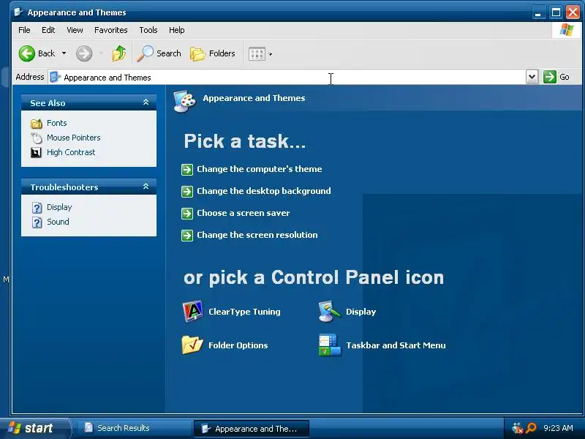The width and height of the screenshot is (585, 439).
Task: Click the Display troubleshooter question icon
Action: coord(37,208)
